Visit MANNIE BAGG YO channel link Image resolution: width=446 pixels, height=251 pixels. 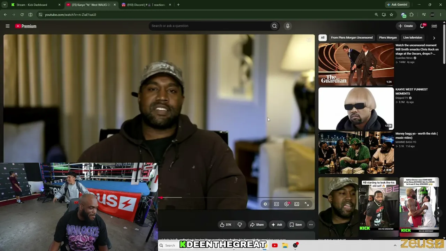(406, 142)
